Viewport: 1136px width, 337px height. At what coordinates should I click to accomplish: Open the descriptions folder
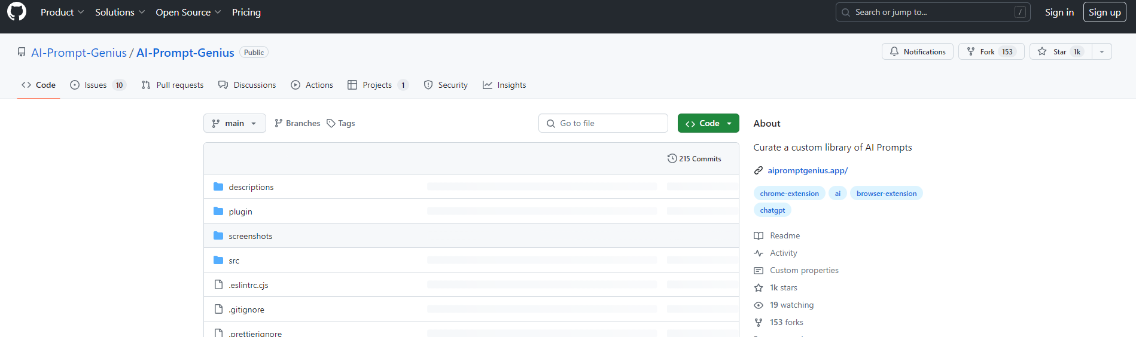(x=251, y=187)
